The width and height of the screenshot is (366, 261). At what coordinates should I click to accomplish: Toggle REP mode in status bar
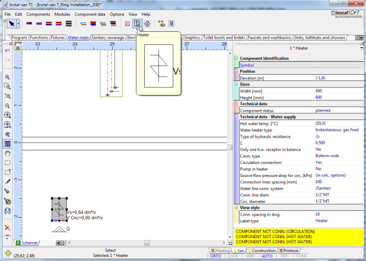[284, 256]
